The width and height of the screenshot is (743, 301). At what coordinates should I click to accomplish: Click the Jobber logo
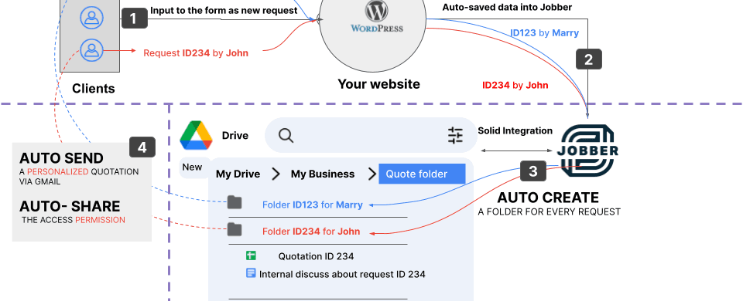(587, 150)
